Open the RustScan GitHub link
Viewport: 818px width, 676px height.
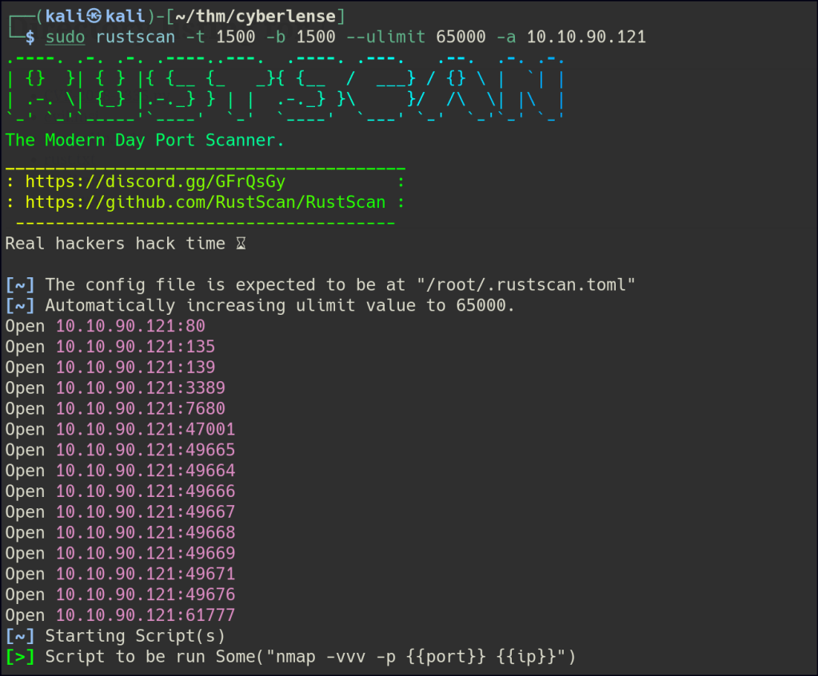(x=205, y=203)
